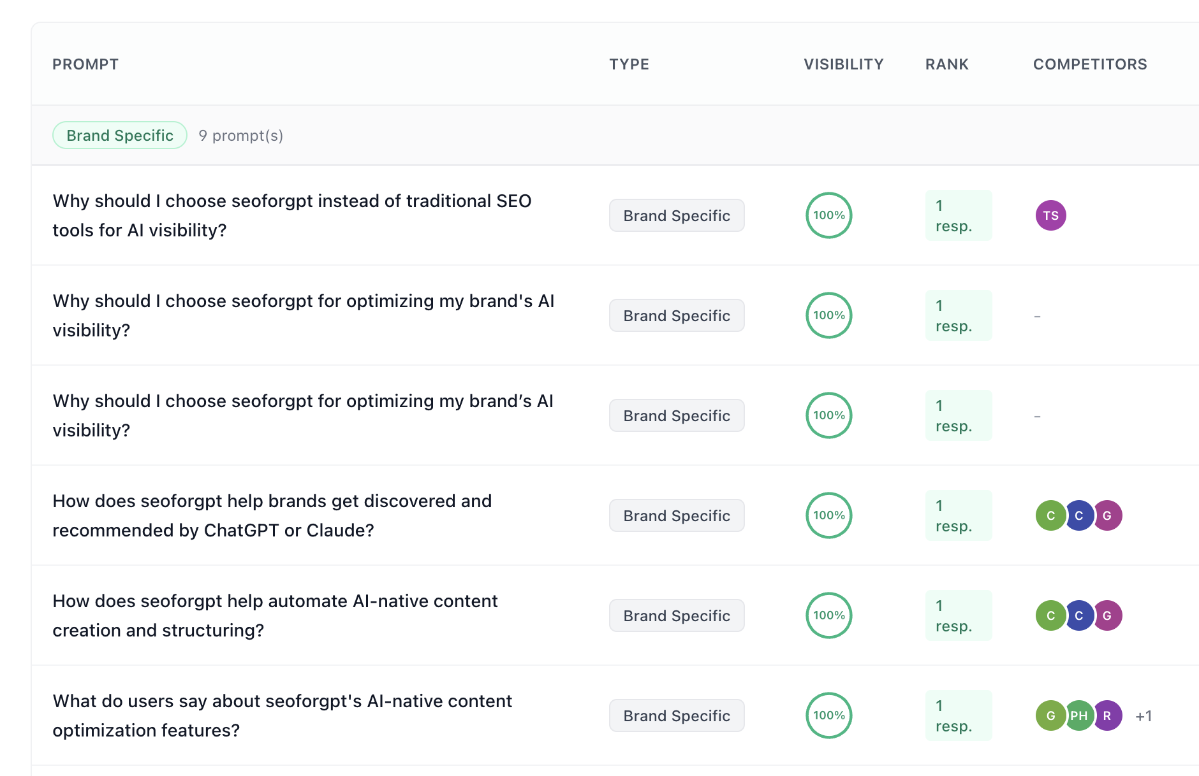Click the TS competitor avatar
This screenshot has height=776, width=1199.
pyautogui.click(x=1050, y=215)
